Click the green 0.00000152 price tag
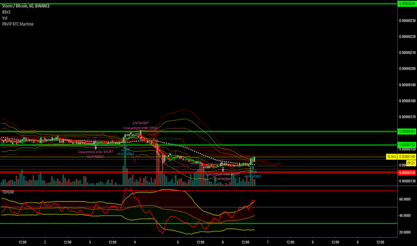 click(407, 145)
